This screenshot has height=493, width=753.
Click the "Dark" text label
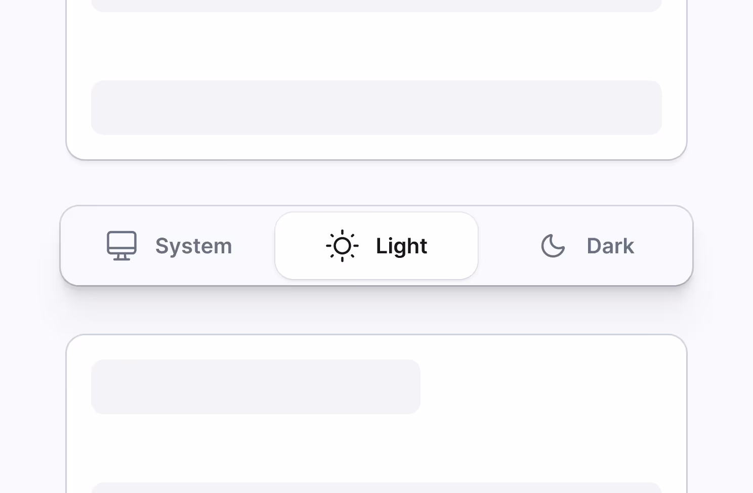(x=610, y=246)
